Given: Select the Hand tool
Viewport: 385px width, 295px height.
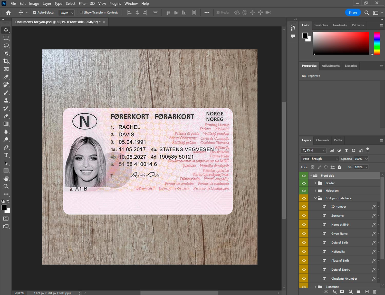Looking at the screenshot, I should click(x=6, y=178).
